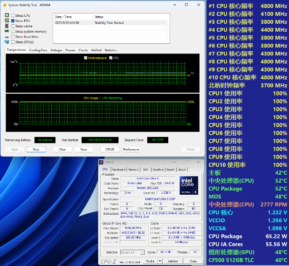The image size is (289, 266).
Task: Uncheck the Stress FPU checkbox
Action: click(x=13, y=21)
